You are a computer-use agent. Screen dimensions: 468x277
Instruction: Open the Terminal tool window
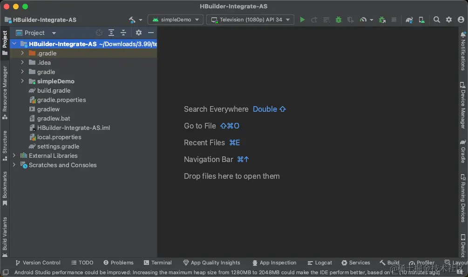pyautogui.click(x=157, y=263)
